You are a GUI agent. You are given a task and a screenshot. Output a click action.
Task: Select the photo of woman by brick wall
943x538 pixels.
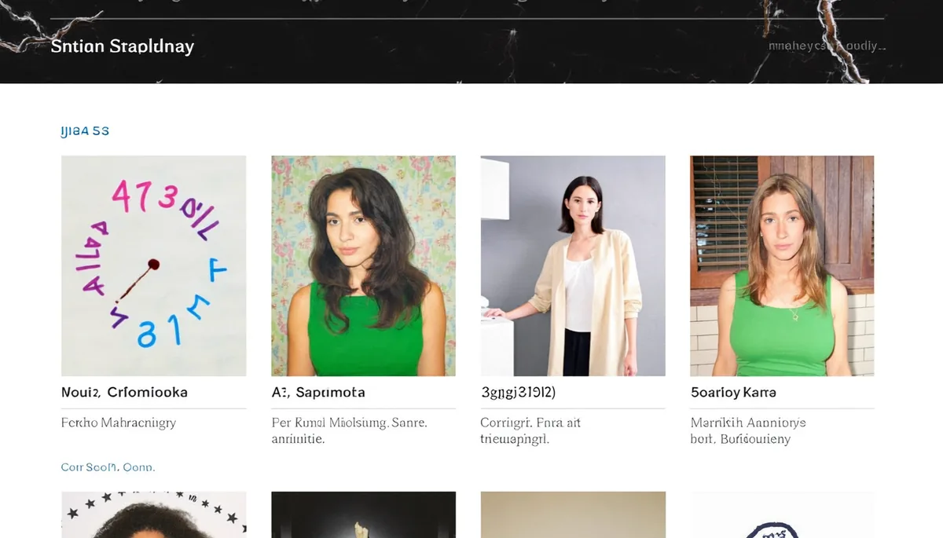point(783,265)
